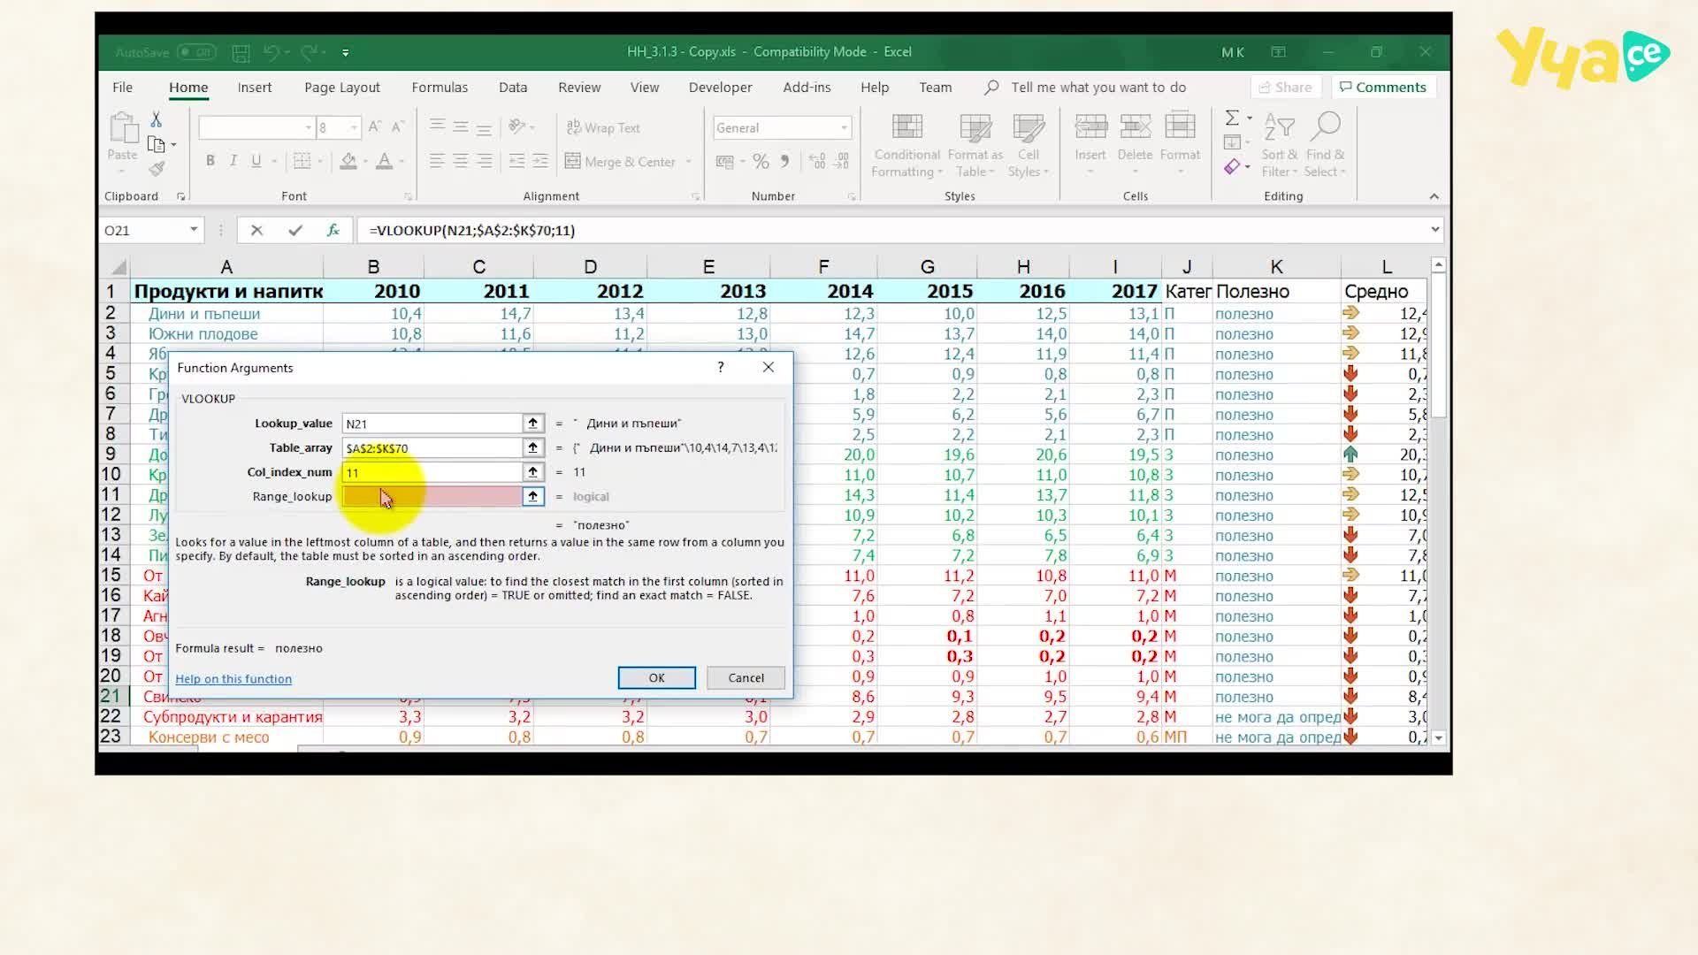Click Merge & Center
This screenshot has height=955, width=1698.
coord(621,162)
